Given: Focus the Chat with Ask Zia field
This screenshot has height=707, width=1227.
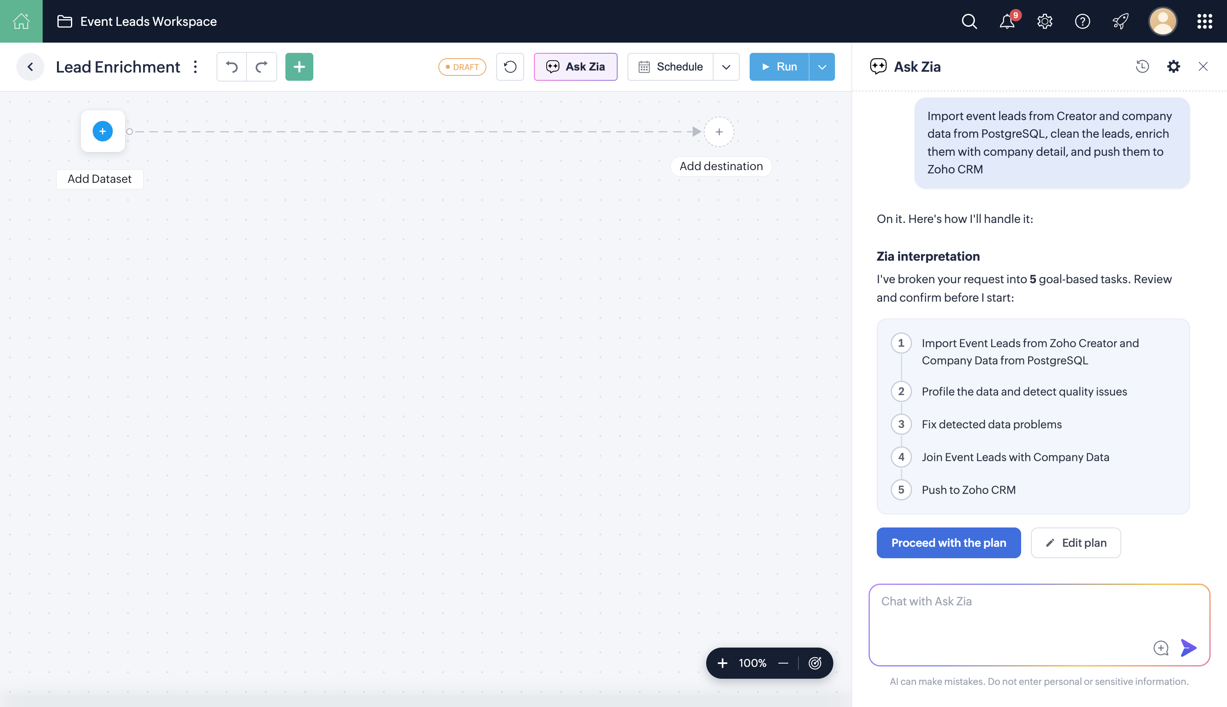Looking at the screenshot, I should [x=1039, y=625].
